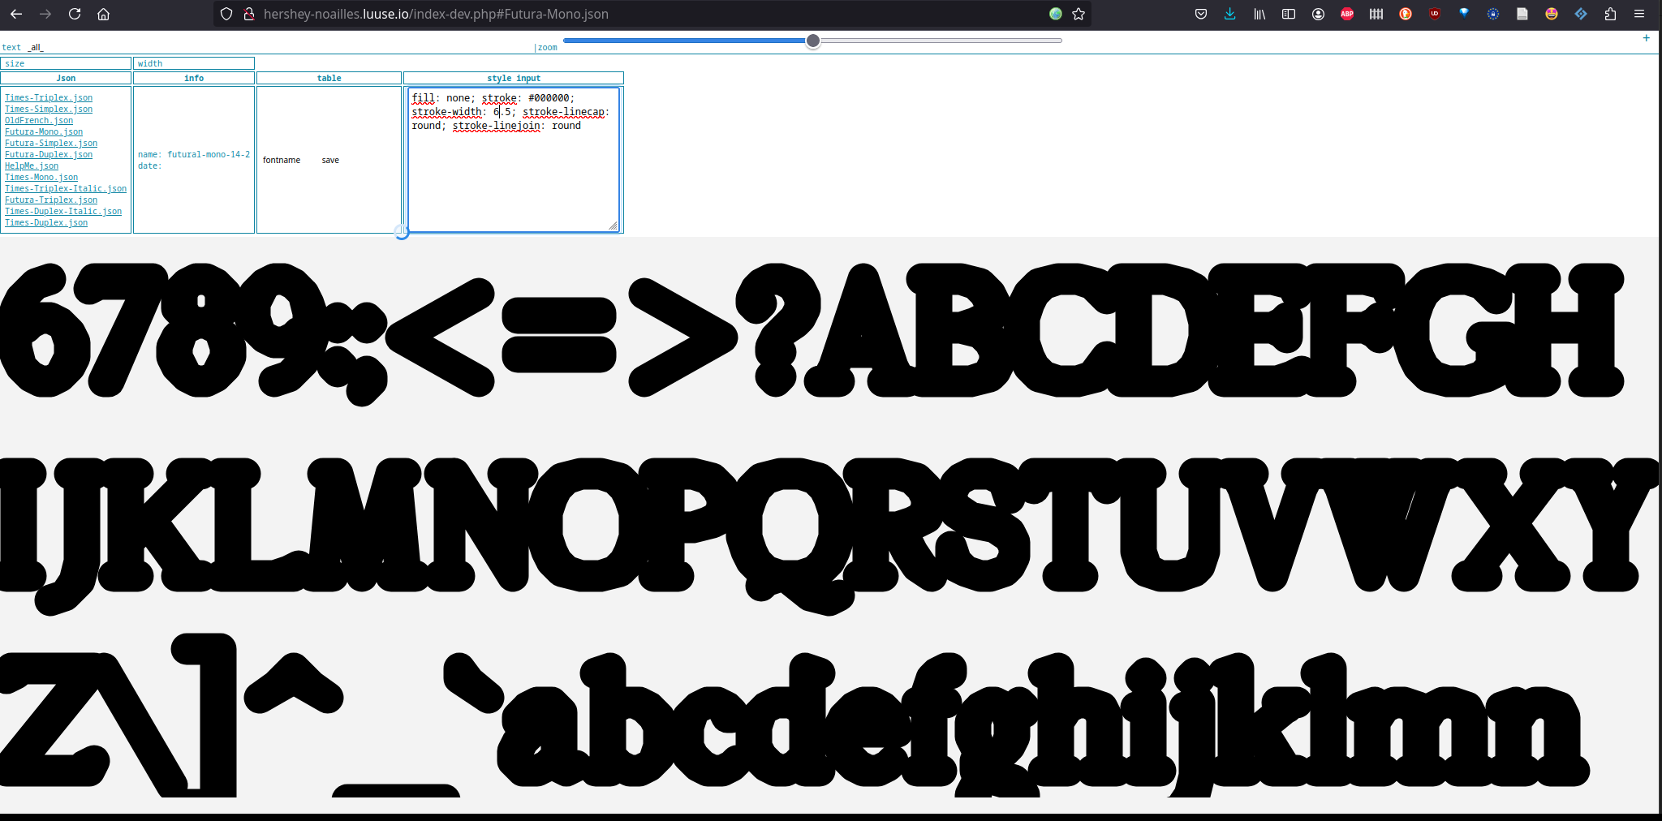1662x821 pixels.
Task: Open the uBlock Origin extension
Action: [x=1435, y=14]
